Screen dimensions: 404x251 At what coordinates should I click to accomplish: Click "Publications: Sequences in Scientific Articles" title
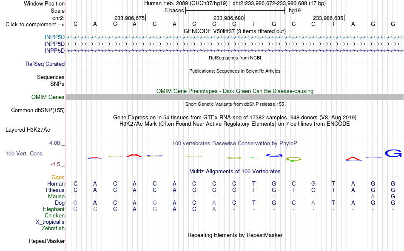(235, 71)
